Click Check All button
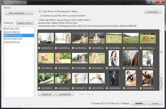 46,94
